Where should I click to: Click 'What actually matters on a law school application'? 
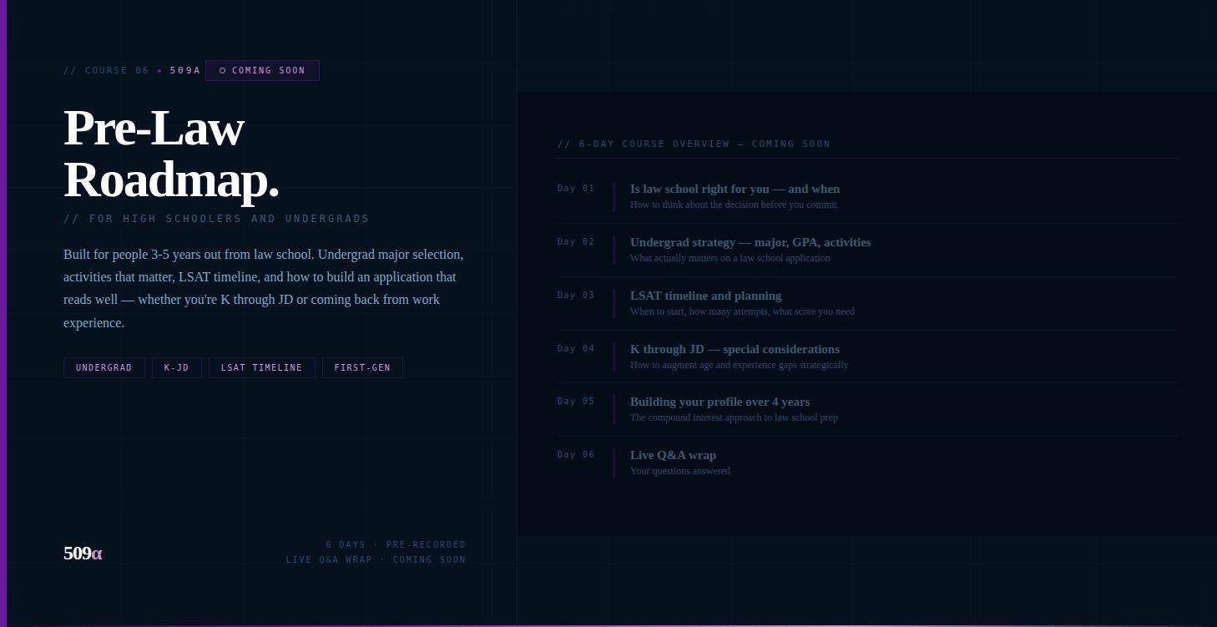coord(730,258)
